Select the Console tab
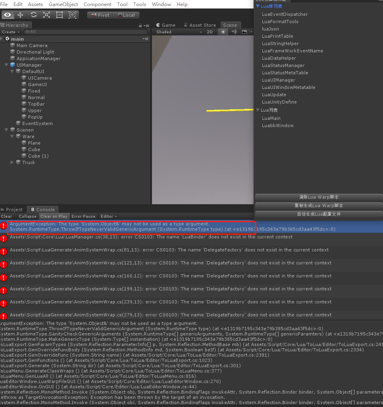 pos(43,210)
